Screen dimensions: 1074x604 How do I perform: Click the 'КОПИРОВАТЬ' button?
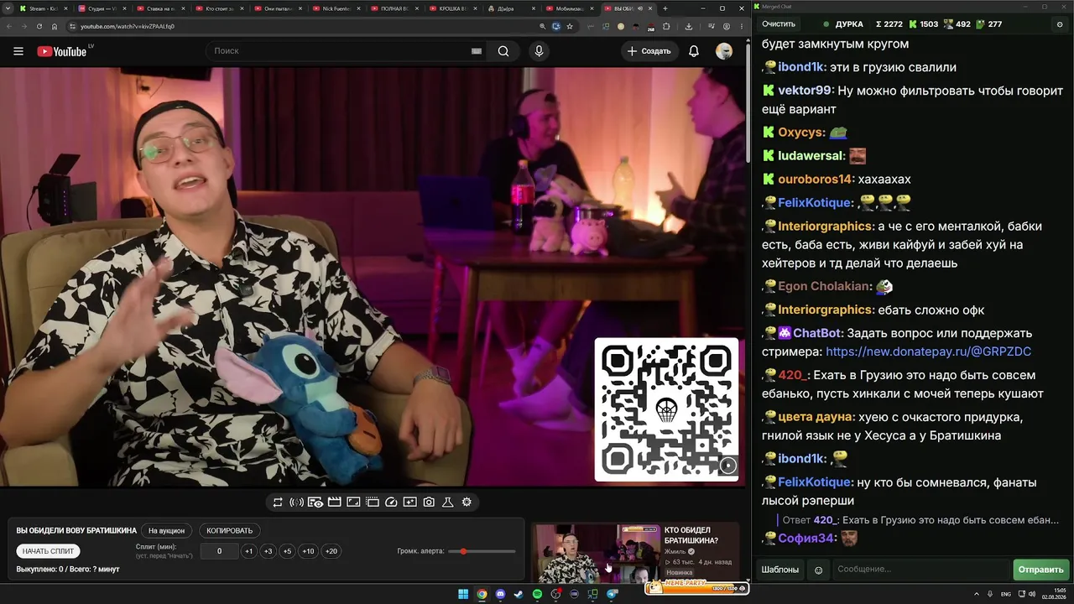click(230, 531)
